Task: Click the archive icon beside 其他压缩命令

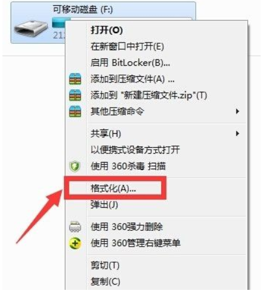Action: pos(75,111)
